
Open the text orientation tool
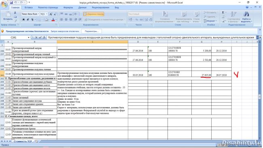coord(76,14)
